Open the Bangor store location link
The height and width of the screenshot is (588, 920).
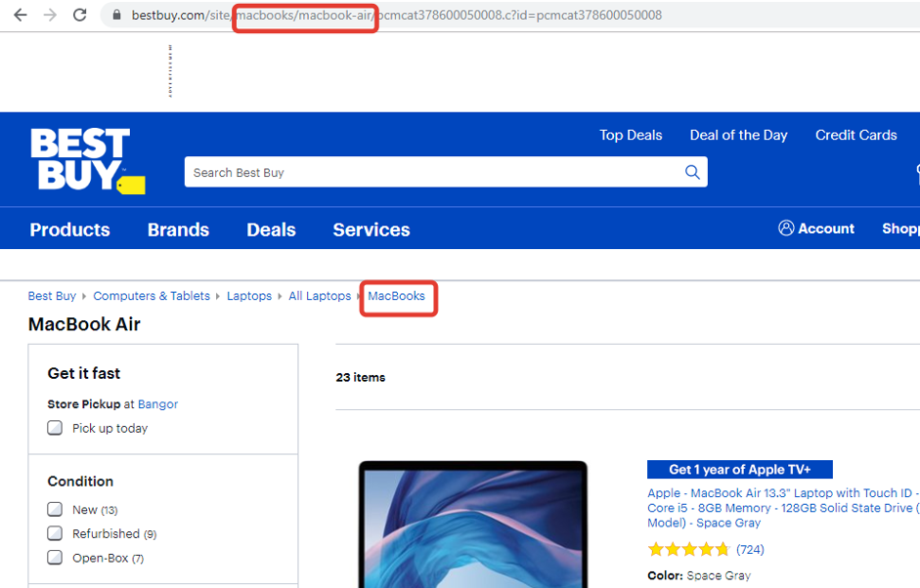click(x=157, y=403)
